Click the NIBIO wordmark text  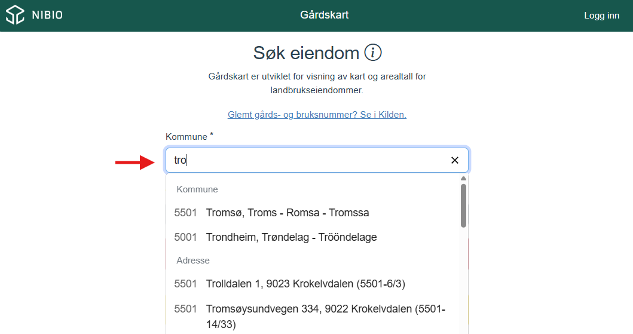[x=47, y=16]
